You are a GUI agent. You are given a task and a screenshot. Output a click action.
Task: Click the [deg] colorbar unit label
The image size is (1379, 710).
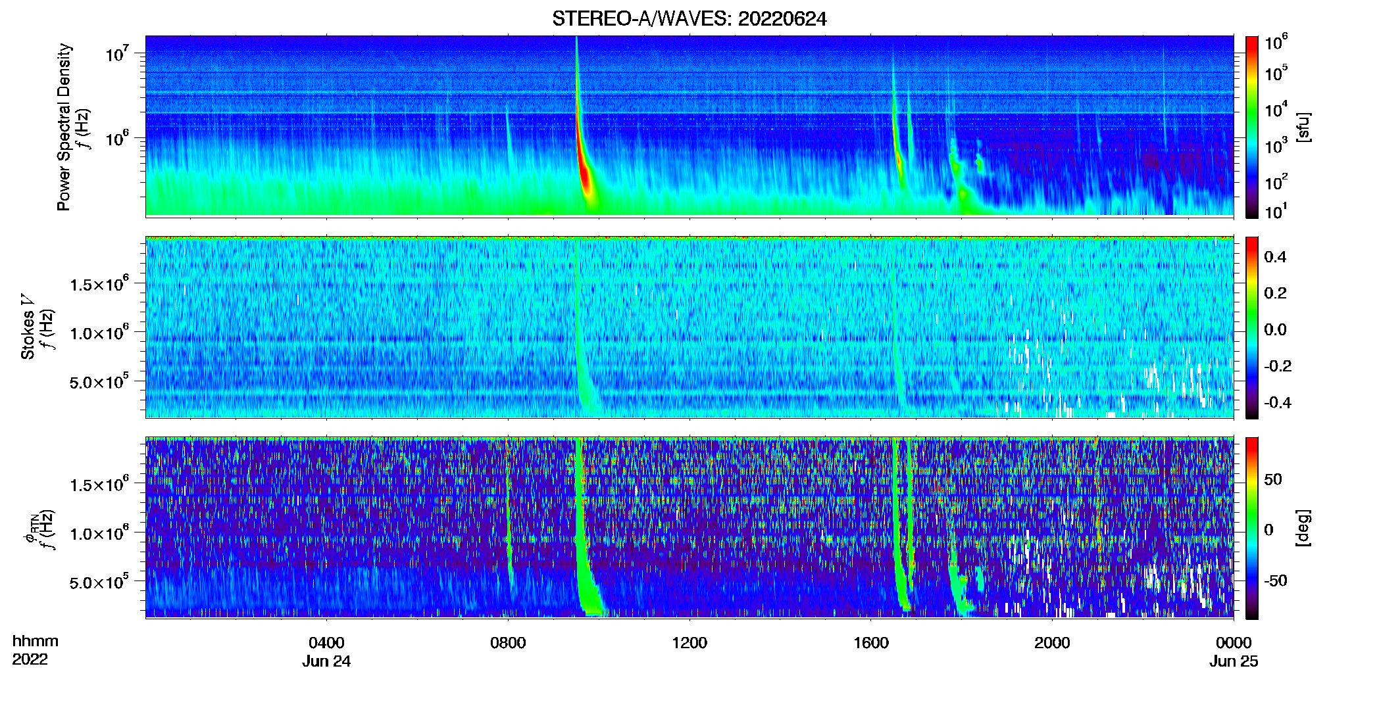(1303, 528)
